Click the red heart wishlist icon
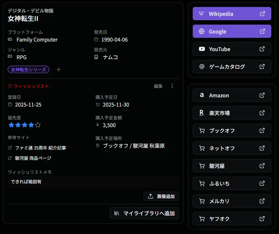 (x=10, y=86)
